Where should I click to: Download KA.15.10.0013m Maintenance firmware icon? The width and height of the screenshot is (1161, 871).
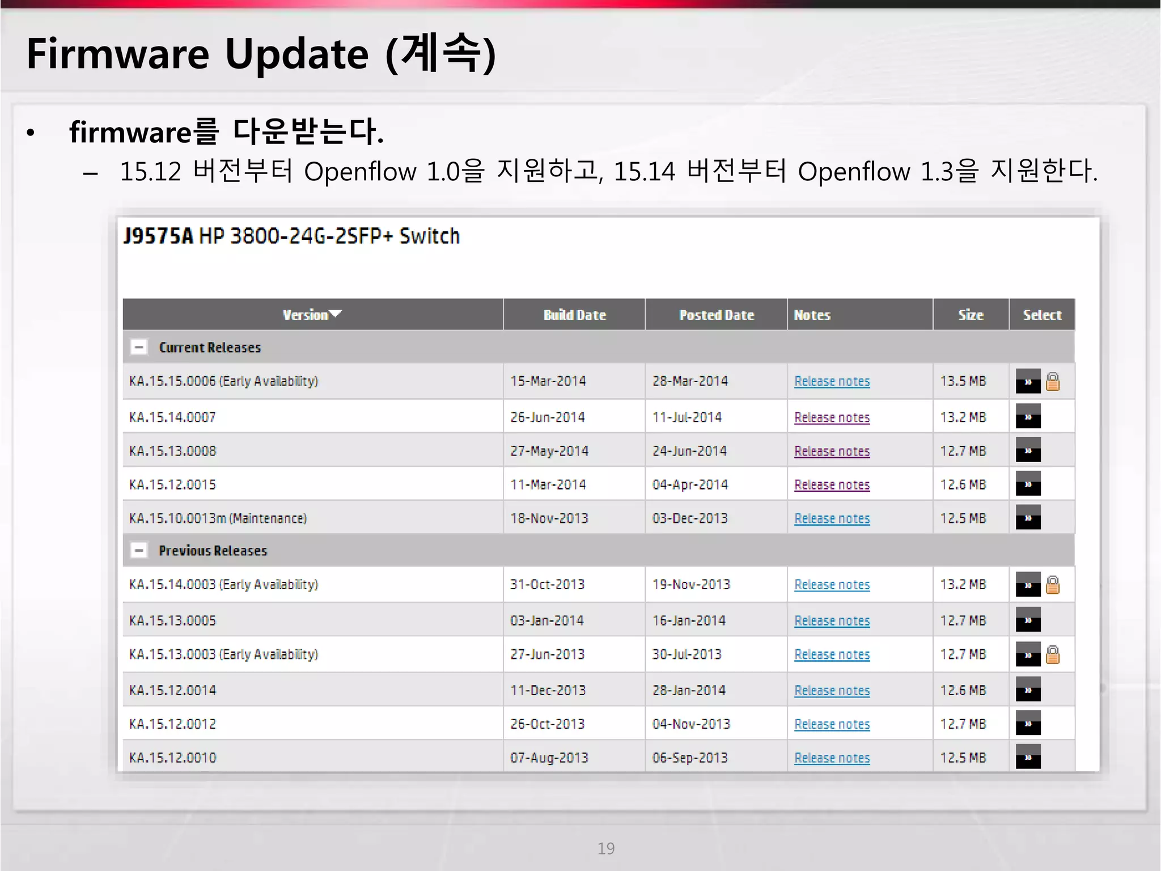(1028, 517)
